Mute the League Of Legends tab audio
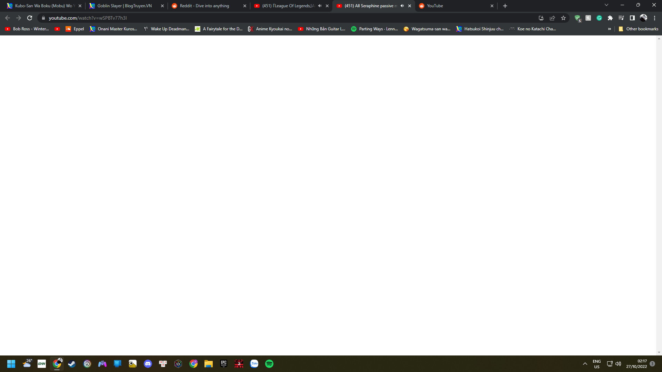The height and width of the screenshot is (372, 662). [320, 6]
